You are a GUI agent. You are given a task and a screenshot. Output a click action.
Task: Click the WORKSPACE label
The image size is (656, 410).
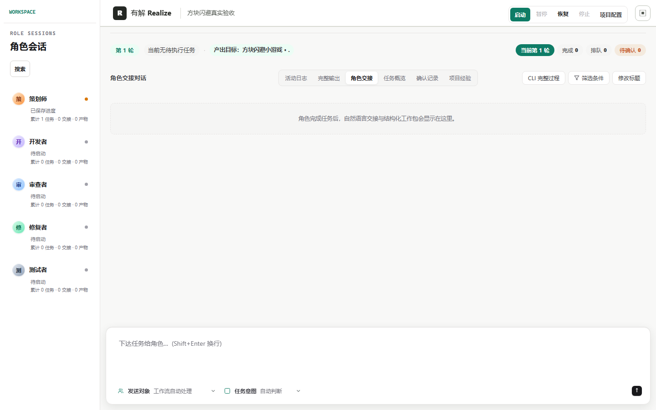22,12
